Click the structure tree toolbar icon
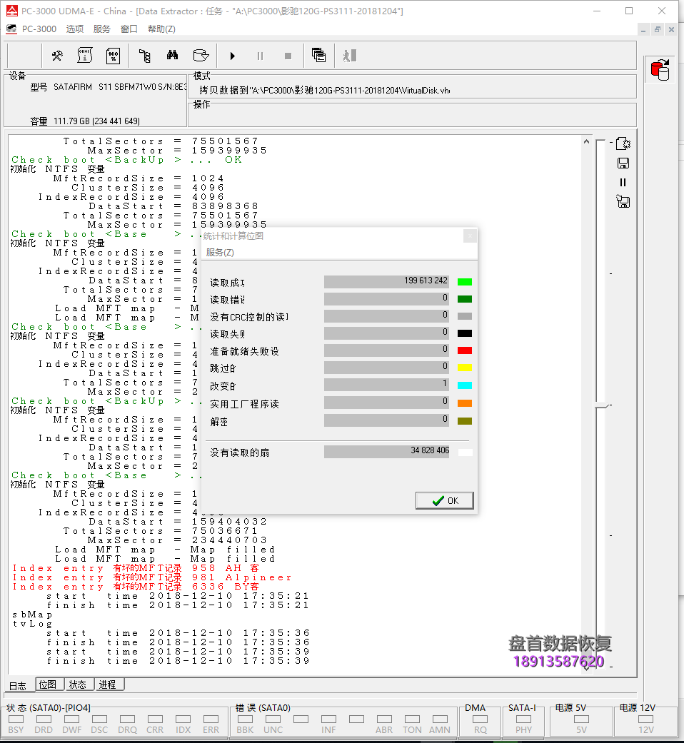 point(144,56)
